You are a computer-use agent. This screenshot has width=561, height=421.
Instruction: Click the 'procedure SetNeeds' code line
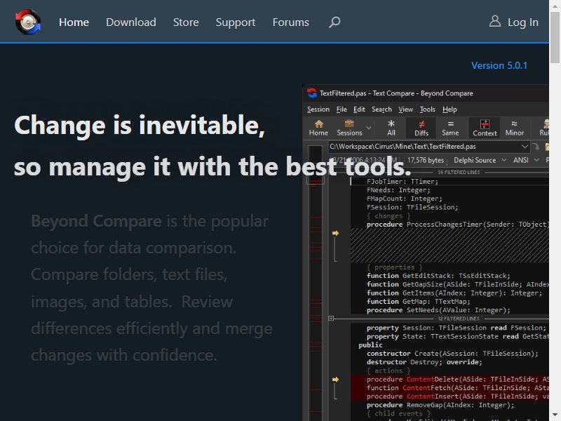[x=438, y=310]
